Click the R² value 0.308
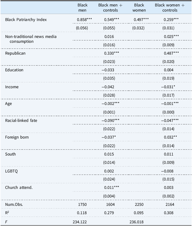 point(169,213)
